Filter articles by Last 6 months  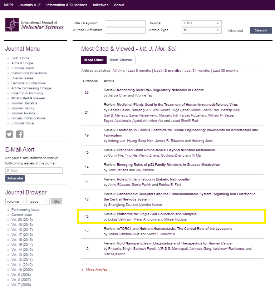pyautogui.click(x=139, y=71)
